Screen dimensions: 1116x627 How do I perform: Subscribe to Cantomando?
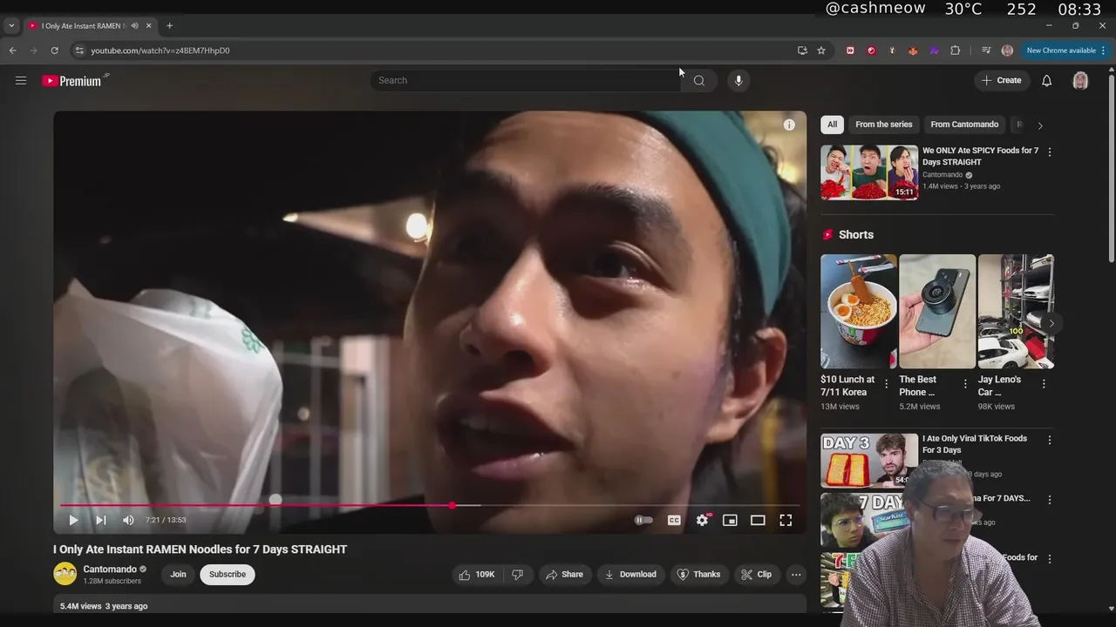coord(227,574)
